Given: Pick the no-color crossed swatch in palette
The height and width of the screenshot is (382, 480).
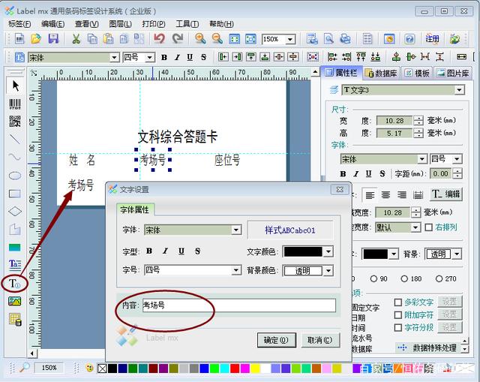Looking at the screenshot, I should coord(102,368).
